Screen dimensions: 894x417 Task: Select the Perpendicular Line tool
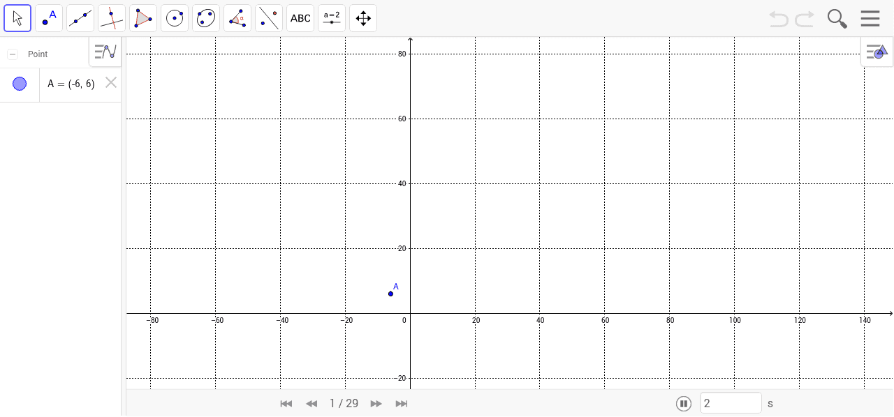point(112,18)
